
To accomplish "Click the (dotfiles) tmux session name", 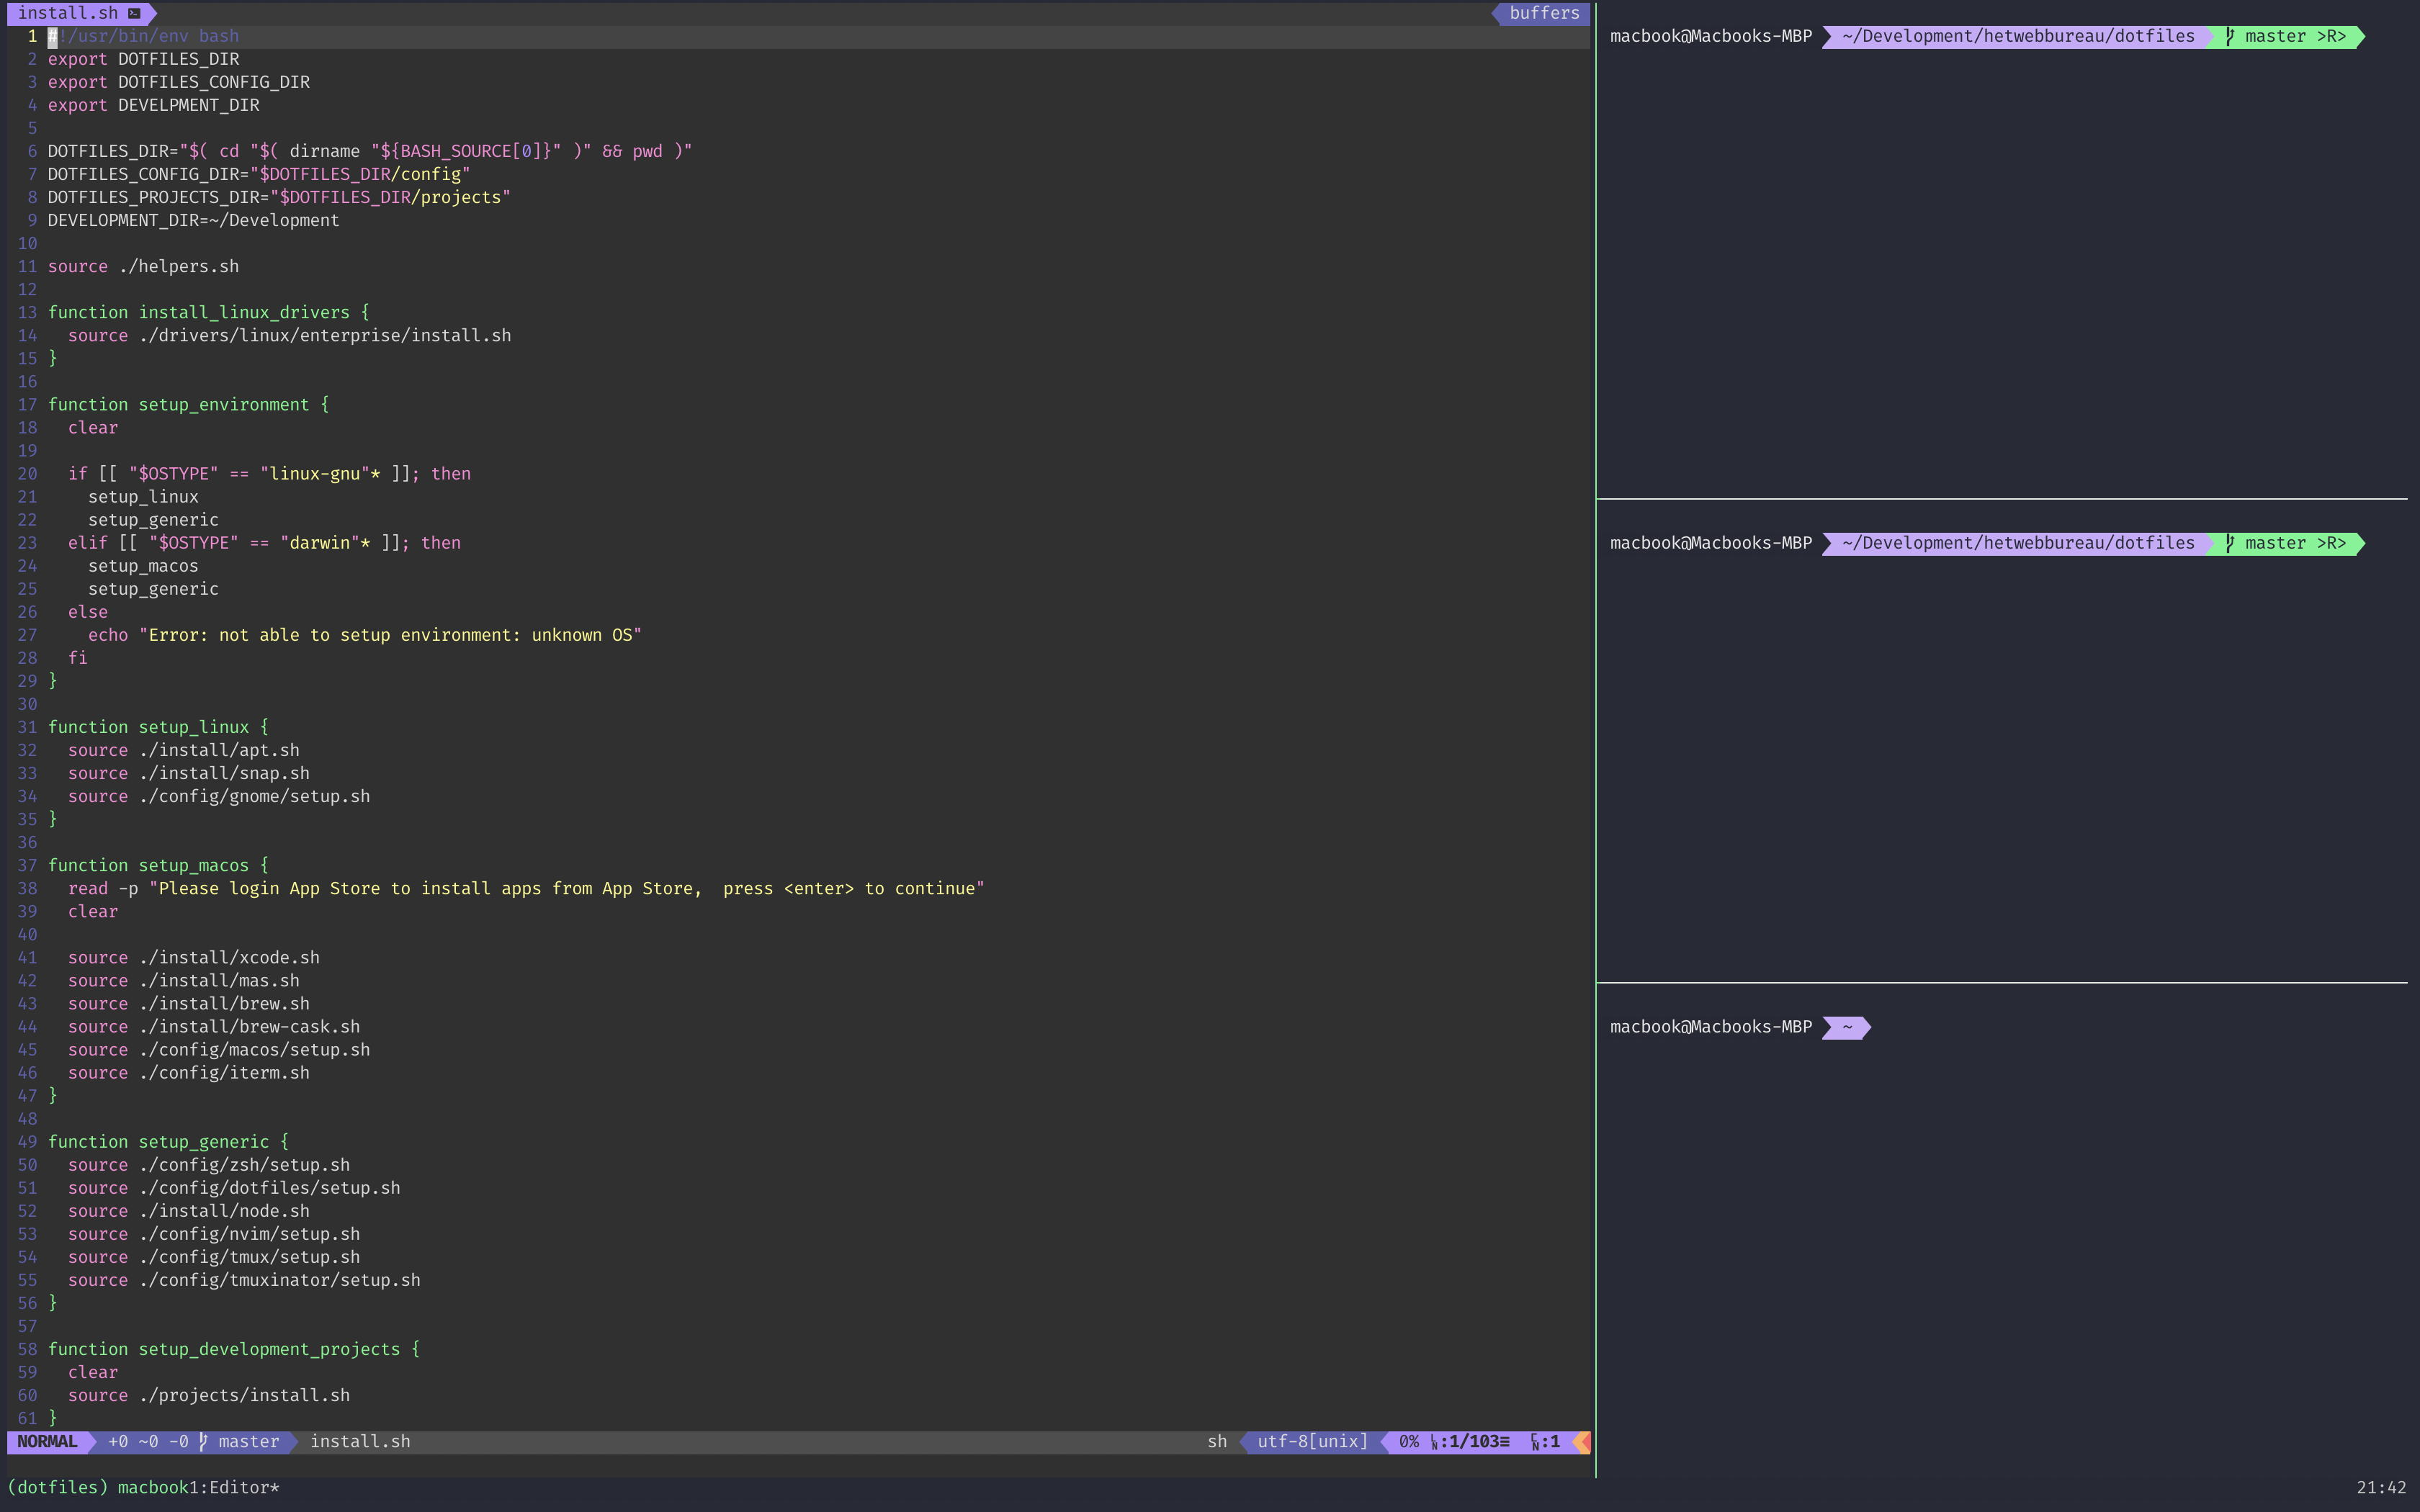I will [x=57, y=1487].
